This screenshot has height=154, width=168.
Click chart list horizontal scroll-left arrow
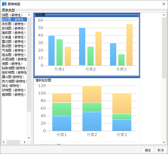(4, 142)
